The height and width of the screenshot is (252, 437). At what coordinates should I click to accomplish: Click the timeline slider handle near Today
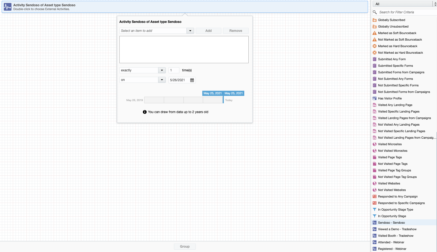[x=223, y=100]
